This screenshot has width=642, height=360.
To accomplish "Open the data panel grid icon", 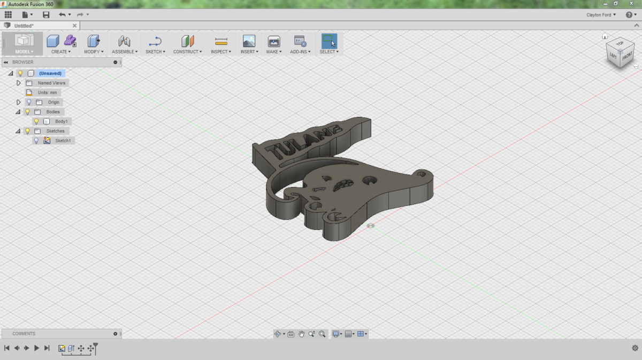I will click(x=8, y=14).
